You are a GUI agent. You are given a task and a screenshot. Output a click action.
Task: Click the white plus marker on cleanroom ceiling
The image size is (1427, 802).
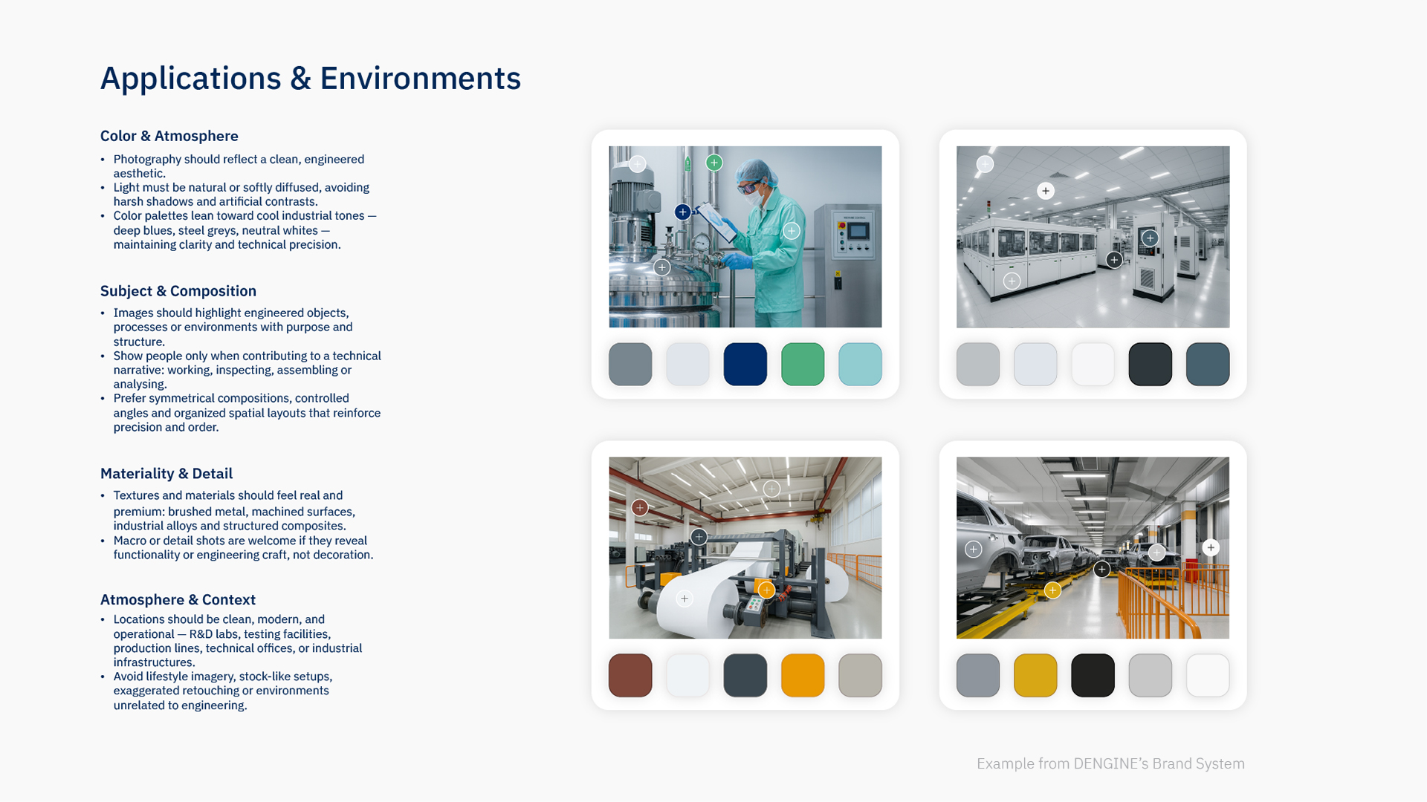[1046, 191]
